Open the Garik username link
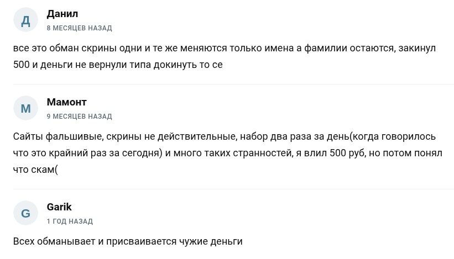This screenshot has width=454, height=259. point(59,207)
